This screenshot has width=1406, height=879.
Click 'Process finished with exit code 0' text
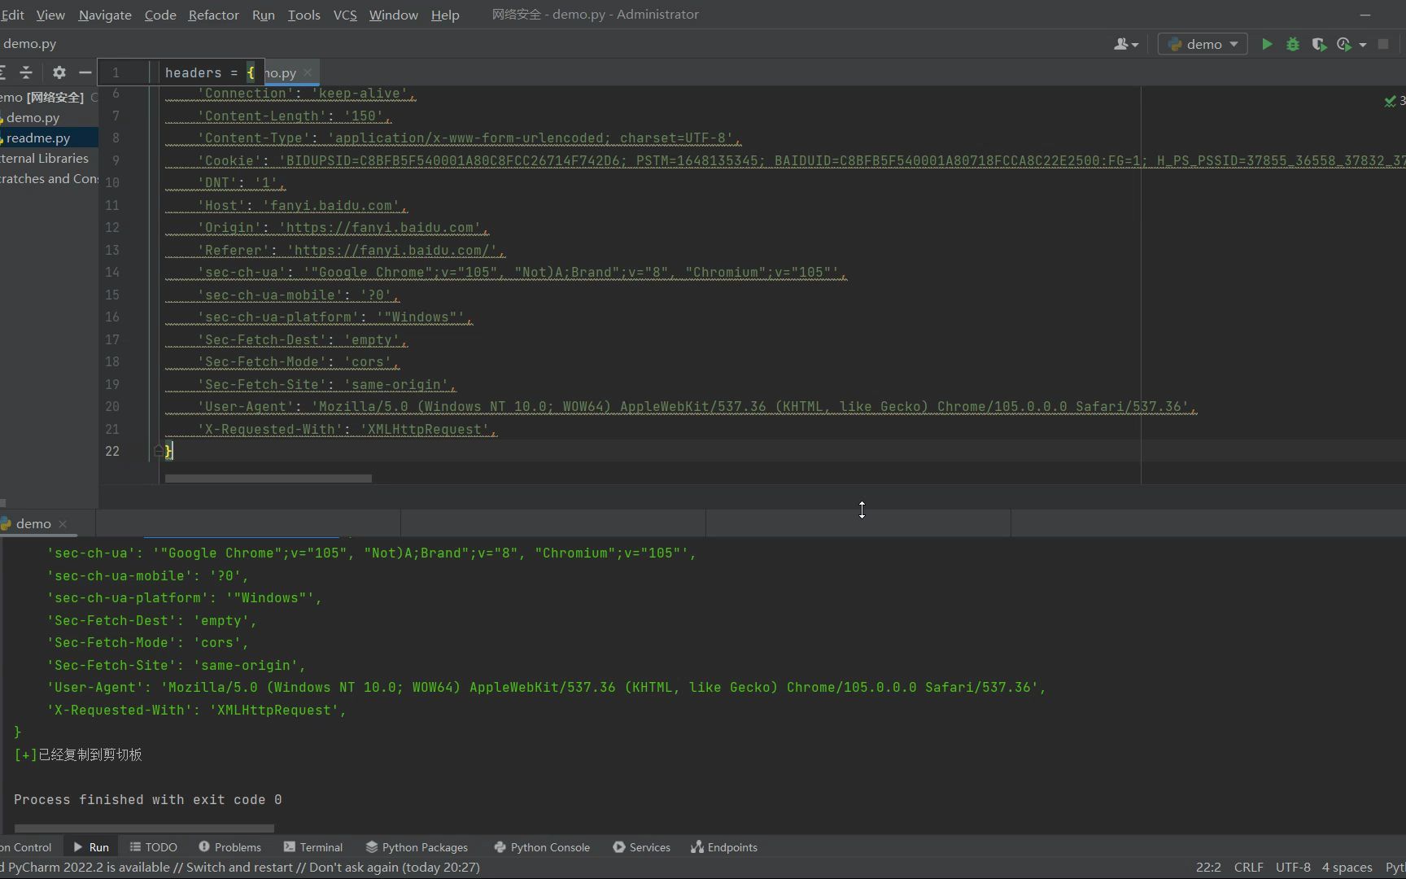tap(147, 800)
